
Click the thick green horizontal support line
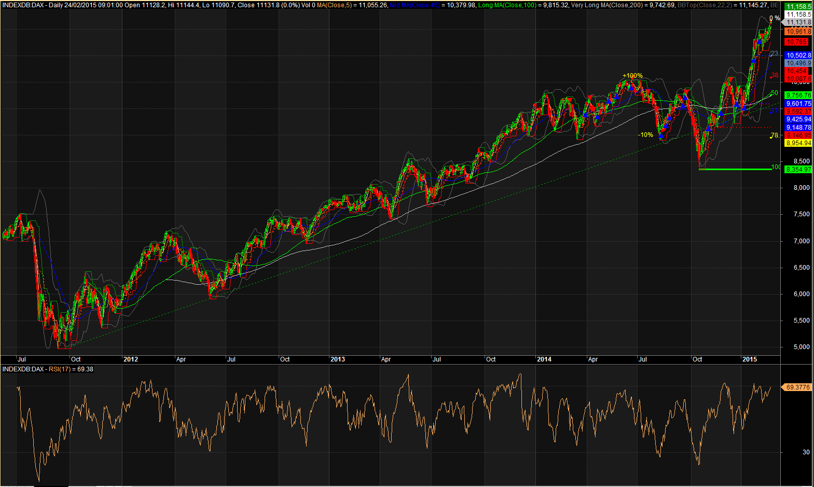click(x=736, y=169)
